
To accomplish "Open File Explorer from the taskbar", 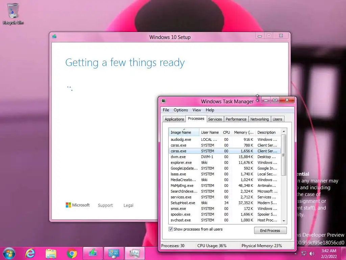I will tap(51, 253).
